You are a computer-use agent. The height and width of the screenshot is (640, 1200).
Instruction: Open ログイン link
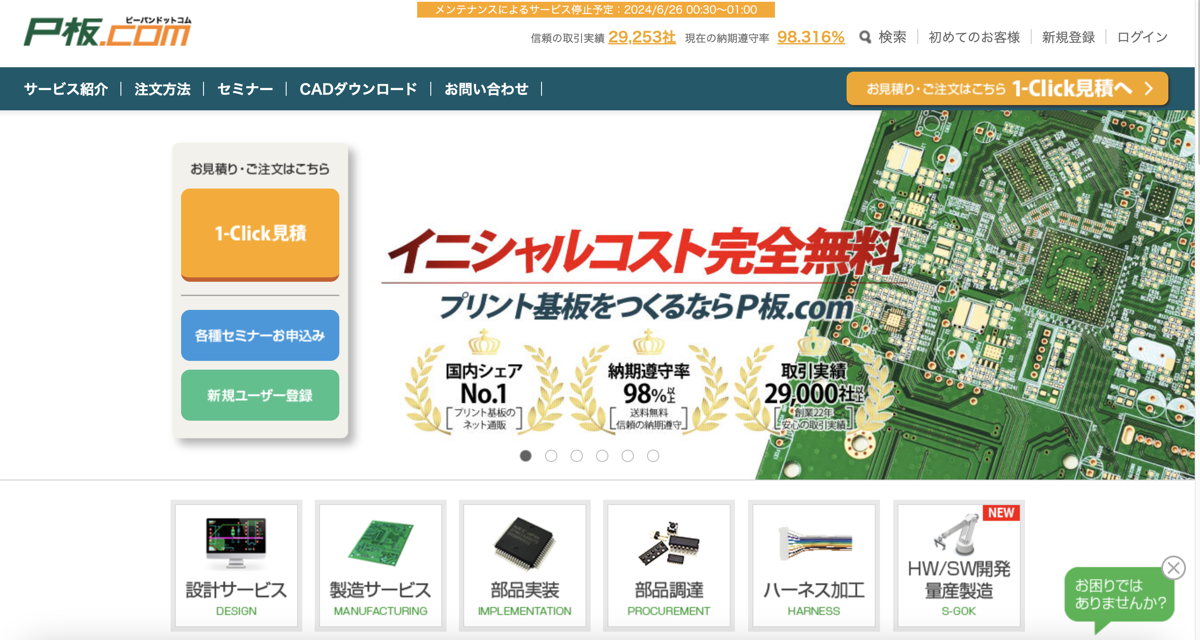pyautogui.click(x=1142, y=37)
